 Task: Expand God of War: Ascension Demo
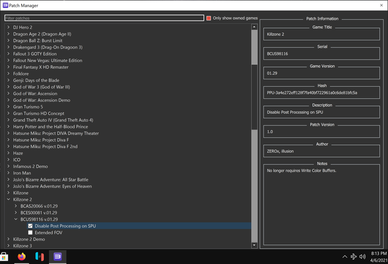pos(8,100)
